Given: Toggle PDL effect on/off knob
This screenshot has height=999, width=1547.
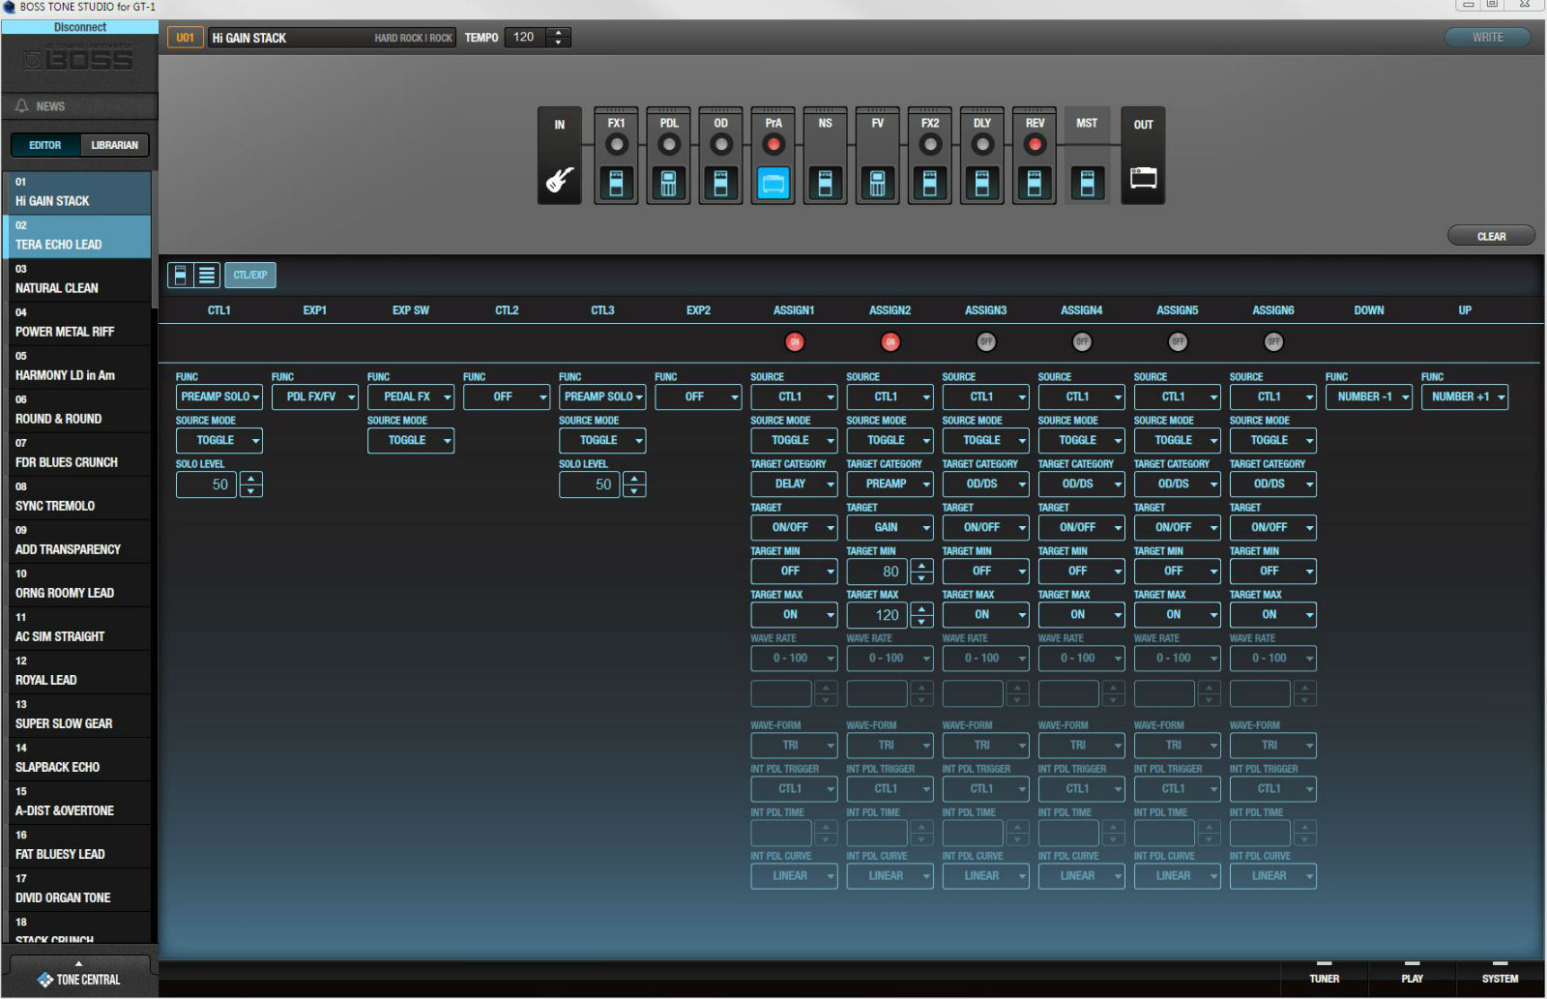Looking at the screenshot, I should click(668, 144).
